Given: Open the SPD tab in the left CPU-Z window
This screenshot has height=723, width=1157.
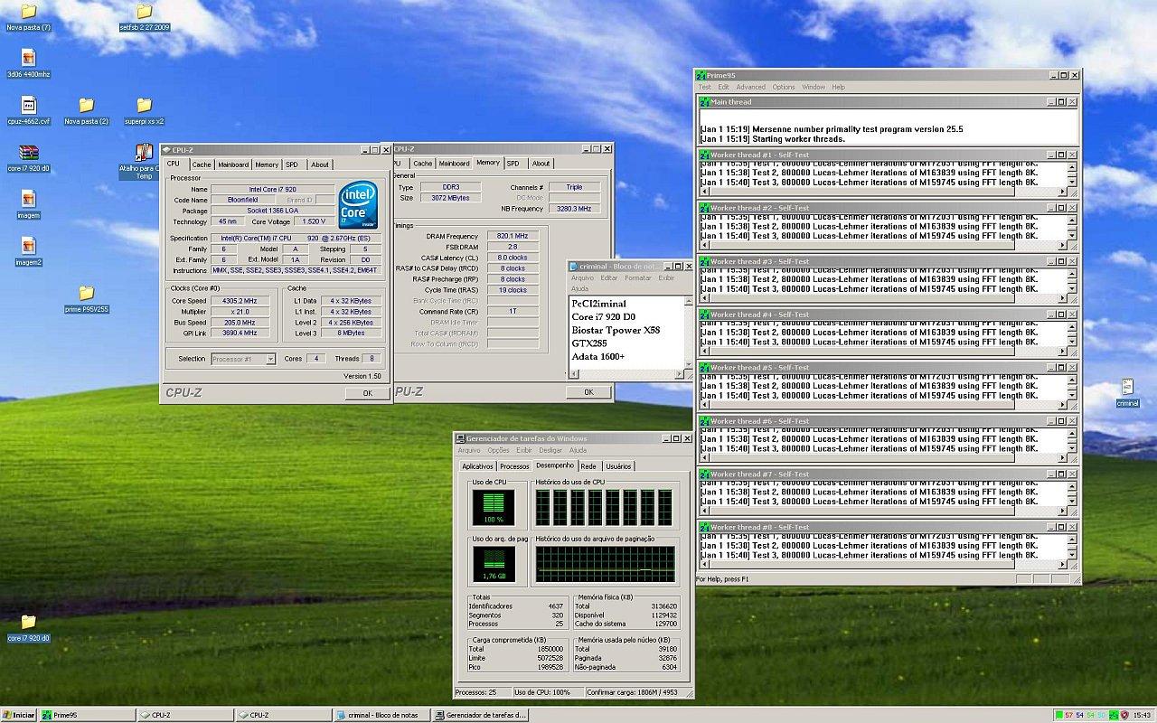Looking at the screenshot, I should 292,164.
